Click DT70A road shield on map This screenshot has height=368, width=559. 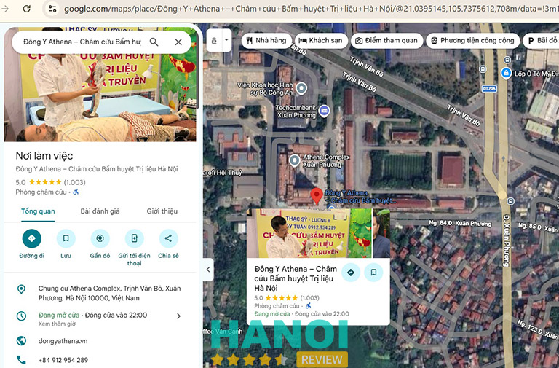489,88
